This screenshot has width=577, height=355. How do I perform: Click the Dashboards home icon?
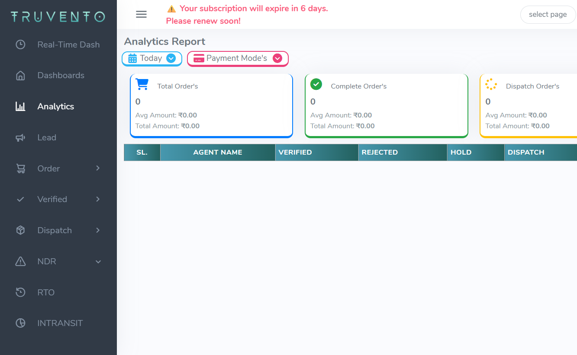point(20,76)
